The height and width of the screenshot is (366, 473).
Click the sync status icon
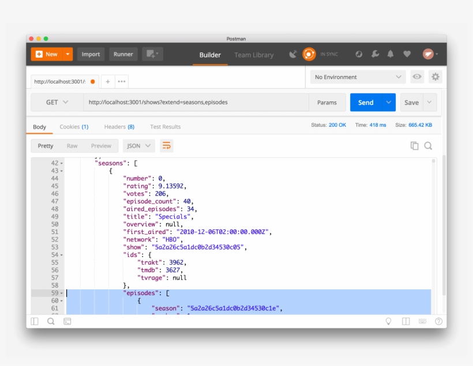click(309, 54)
